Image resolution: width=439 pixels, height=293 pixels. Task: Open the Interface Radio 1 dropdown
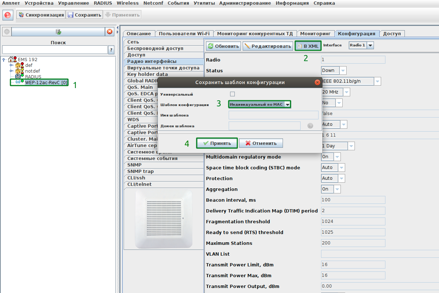click(370, 45)
